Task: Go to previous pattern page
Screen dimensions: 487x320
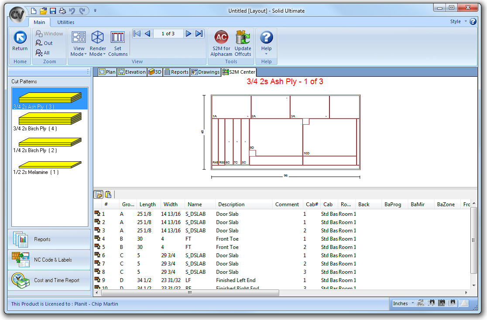Action: point(147,34)
